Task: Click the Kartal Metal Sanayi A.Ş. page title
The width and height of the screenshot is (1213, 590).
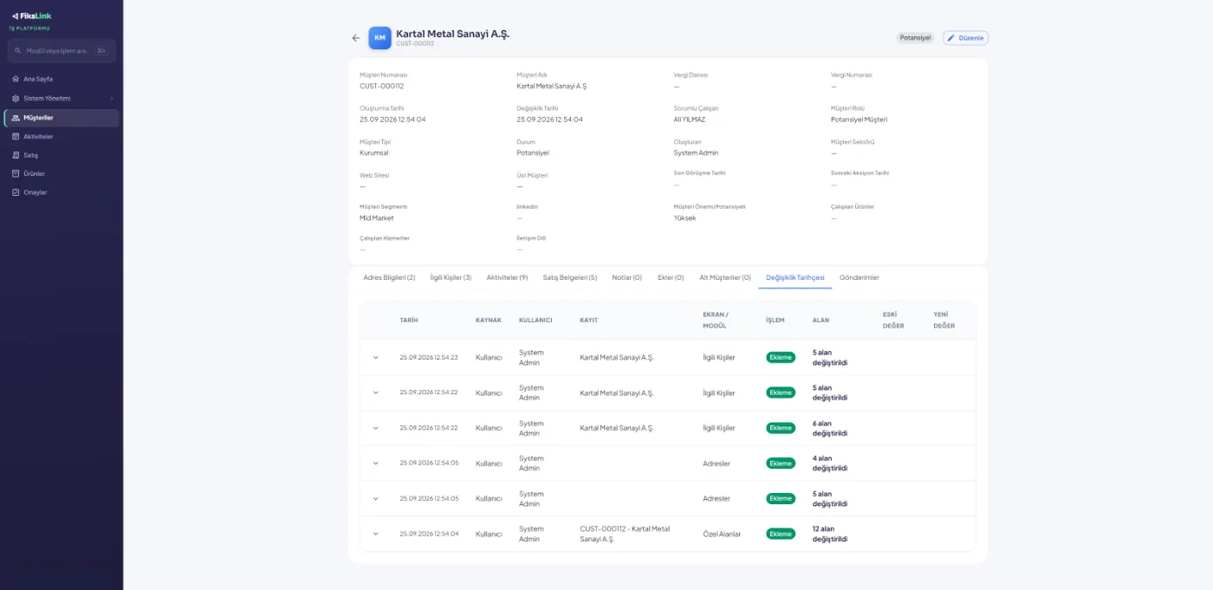Action: tap(453, 34)
